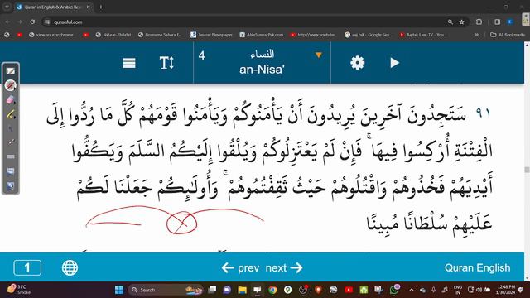
Task: Open the Google Search bookmark in bookmarks bar
Action: point(368,35)
